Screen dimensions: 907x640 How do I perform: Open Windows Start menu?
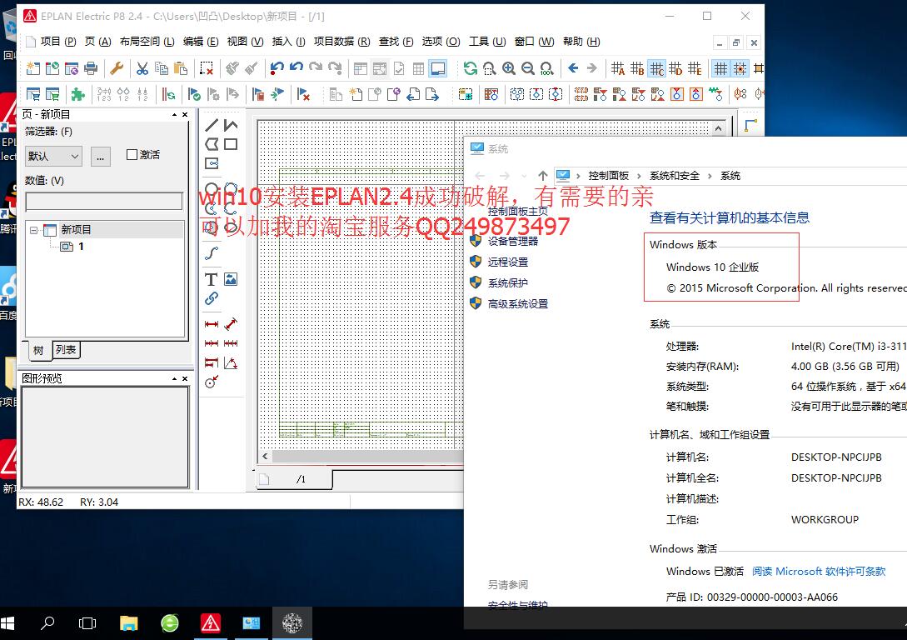pos(8,623)
